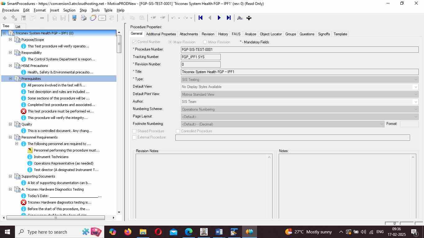Open the Author dropdown showing SIS Team
The height and width of the screenshot is (238, 424).
click(300, 102)
